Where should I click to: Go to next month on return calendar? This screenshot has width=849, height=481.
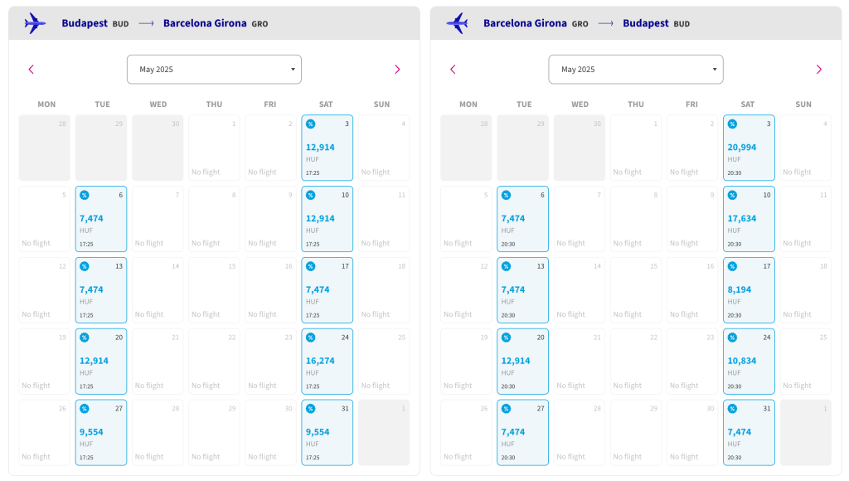tap(818, 70)
